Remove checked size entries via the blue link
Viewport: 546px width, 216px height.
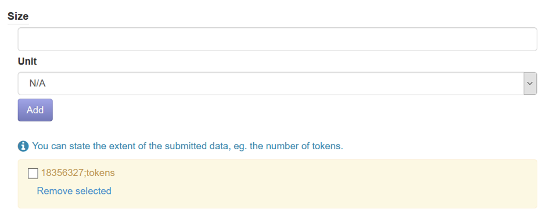click(74, 191)
